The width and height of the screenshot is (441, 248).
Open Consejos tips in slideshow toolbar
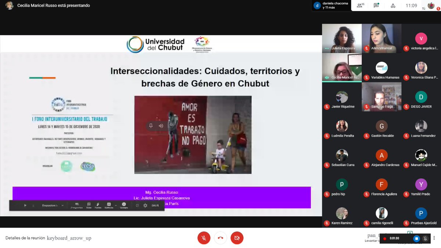coord(124,205)
